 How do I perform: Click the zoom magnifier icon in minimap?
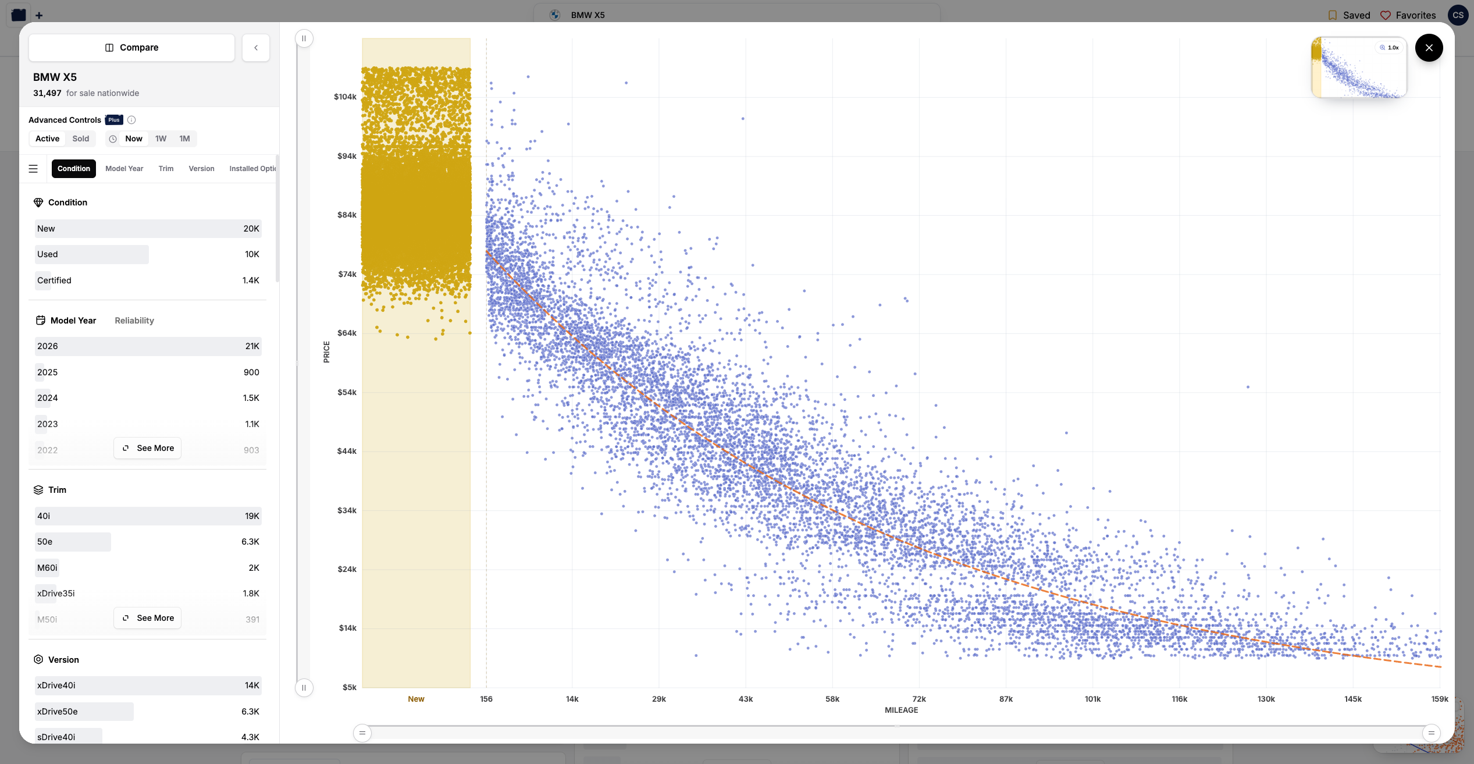point(1383,48)
